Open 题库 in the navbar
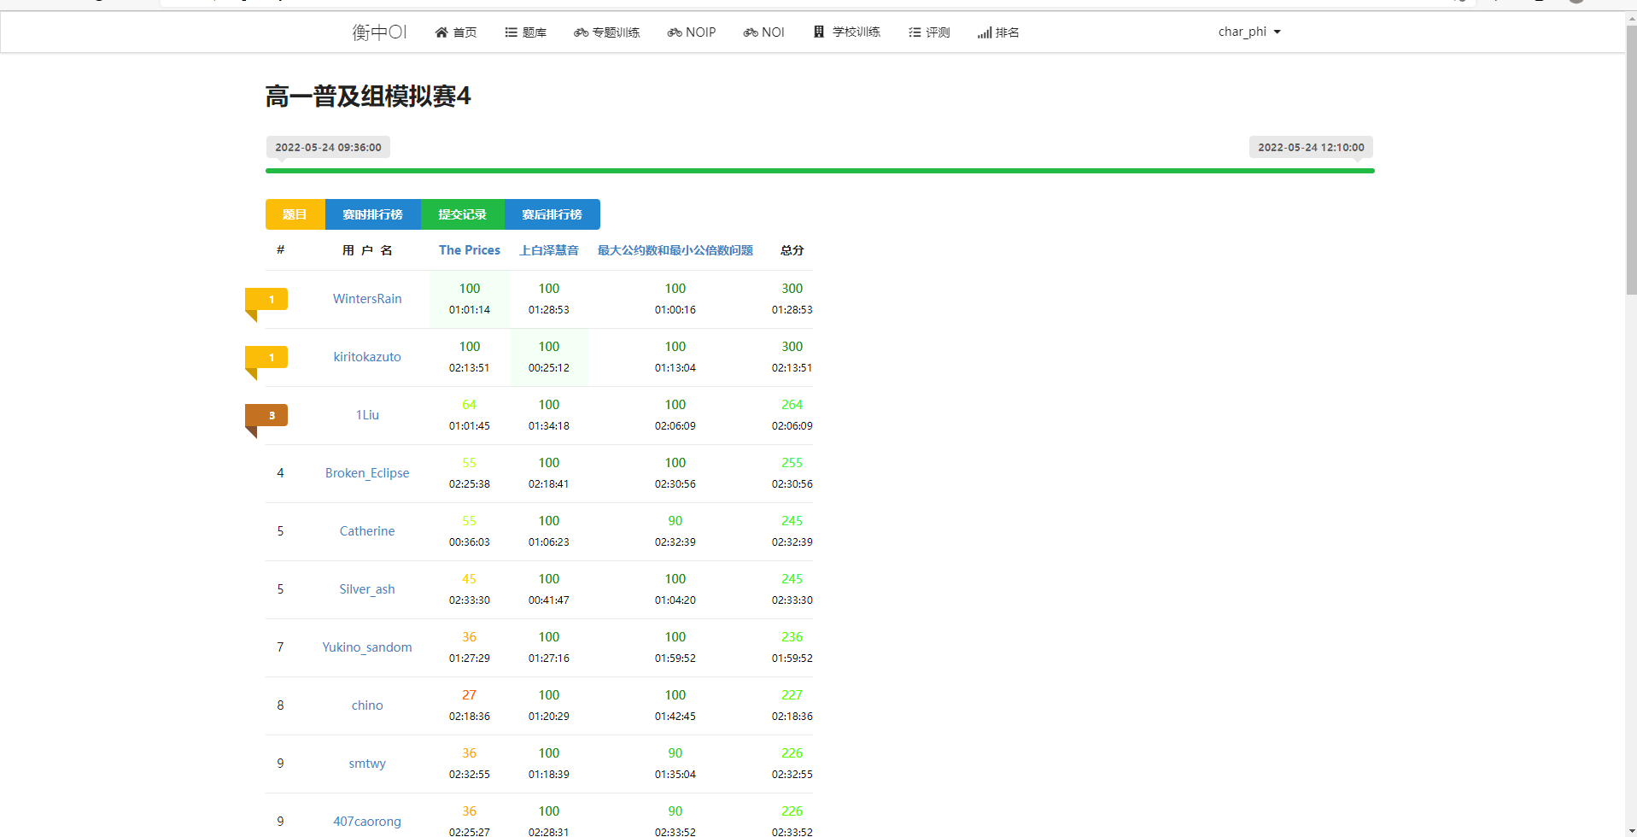Screen dimensions: 1637x837 click(x=525, y=32)
